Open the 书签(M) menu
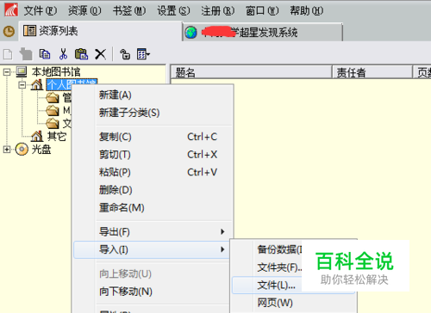Screen dimensions: 431x313 129,11
